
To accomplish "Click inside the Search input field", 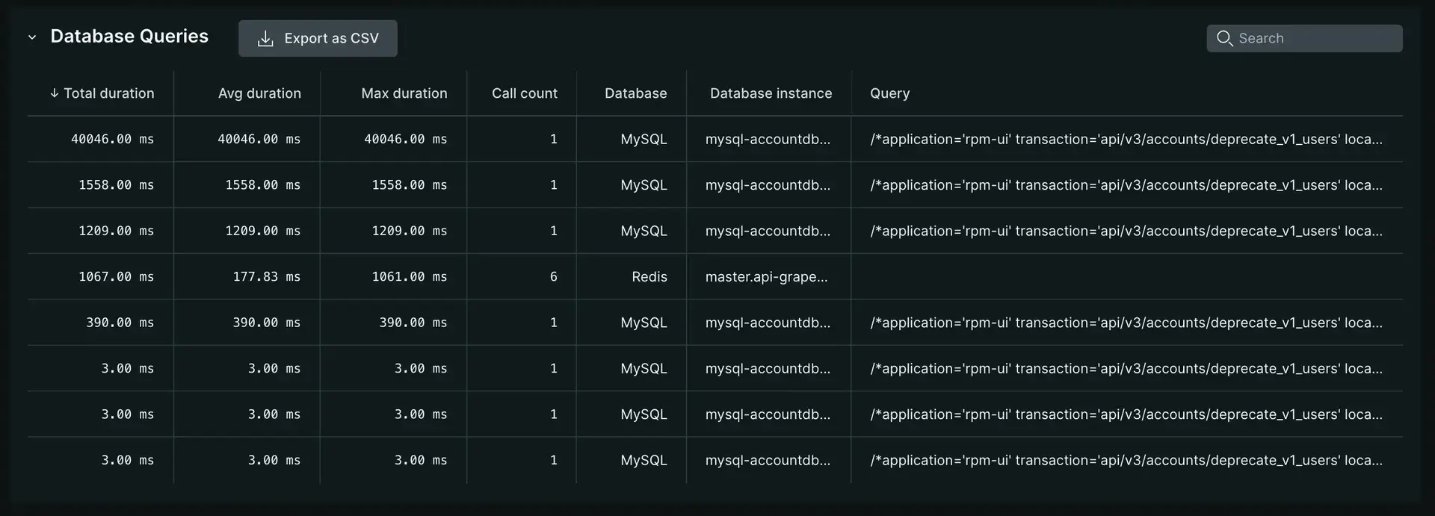I will pyautogui.click(x=1315, y=37).
